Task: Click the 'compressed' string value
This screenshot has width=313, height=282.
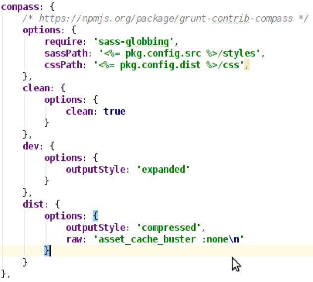Action: 168,228
